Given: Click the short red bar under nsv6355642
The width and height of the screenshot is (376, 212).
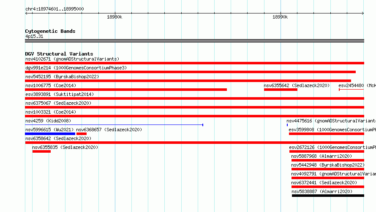Looking at the screenshot, I should pos(281,90).
